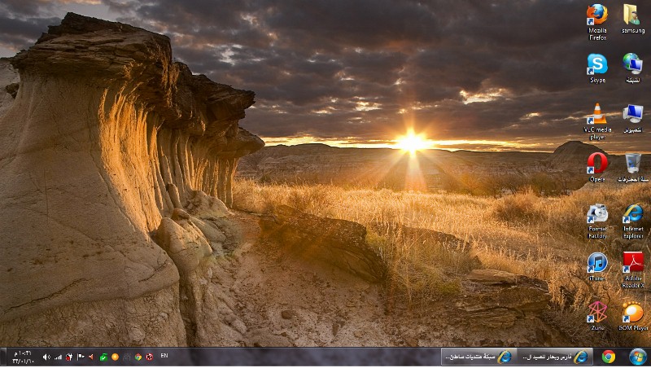Launch Adobe Reader X shortcut
Image resolution: width=651 pixels, height=368 pixels.
[632, 263]
